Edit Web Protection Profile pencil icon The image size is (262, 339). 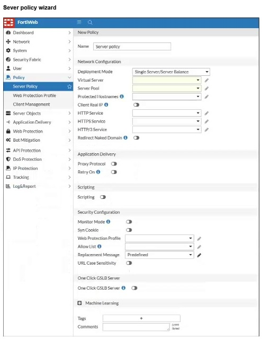pyautogui.click(x=199, y=239)
